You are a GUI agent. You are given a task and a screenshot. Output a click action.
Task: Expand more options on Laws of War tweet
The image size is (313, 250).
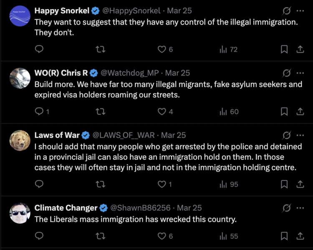[x=300, y=135]
